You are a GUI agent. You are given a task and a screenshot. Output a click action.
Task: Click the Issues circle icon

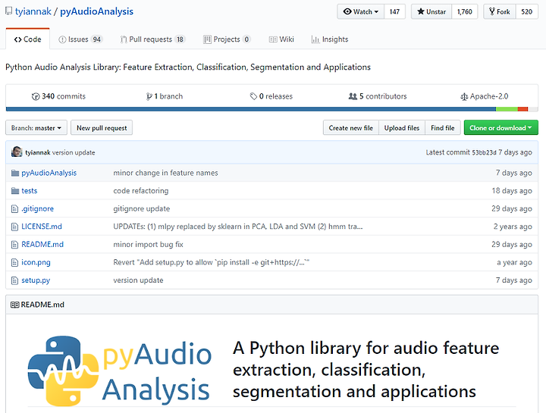click(62, 39)
